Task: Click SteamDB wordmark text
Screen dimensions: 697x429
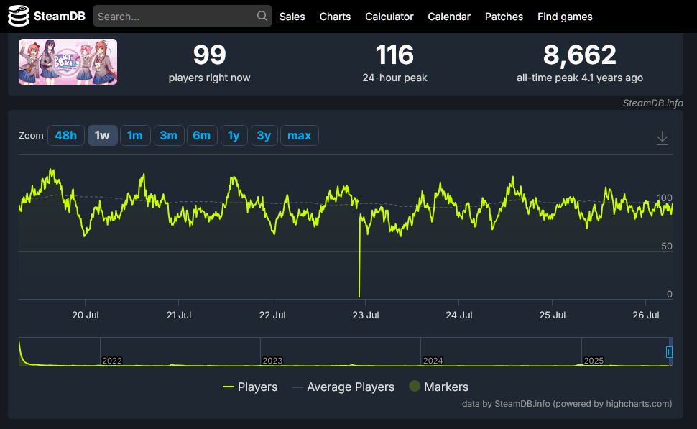Action: 60,17
